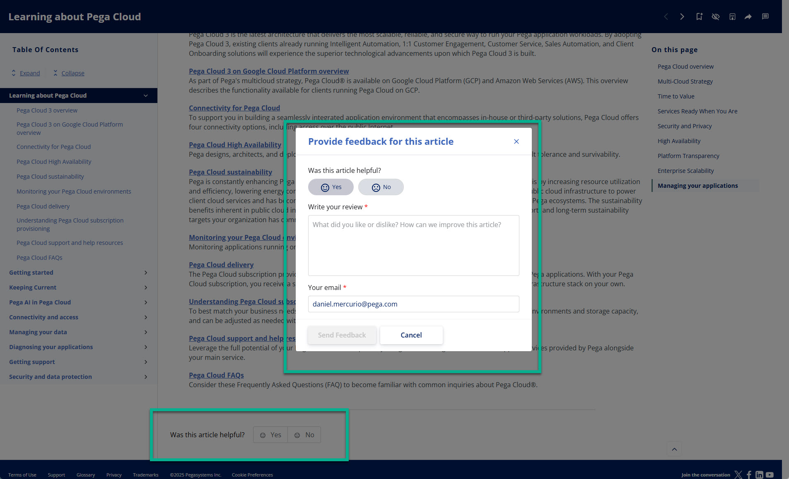Open Pega Cloud 3 on Google Cloud Platform overview article link
This screenshot has width=789, height=479.
pos(269,71)
